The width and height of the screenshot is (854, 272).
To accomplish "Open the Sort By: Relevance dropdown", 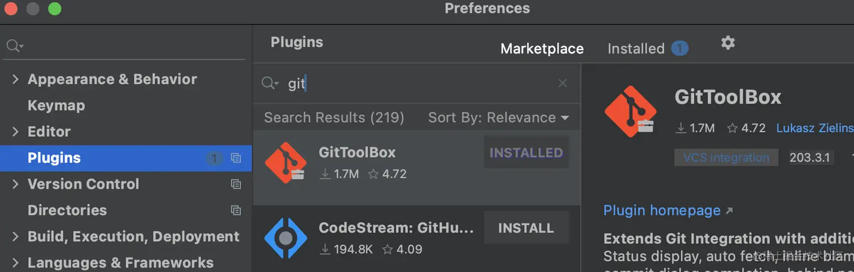I will click(498, 118).
